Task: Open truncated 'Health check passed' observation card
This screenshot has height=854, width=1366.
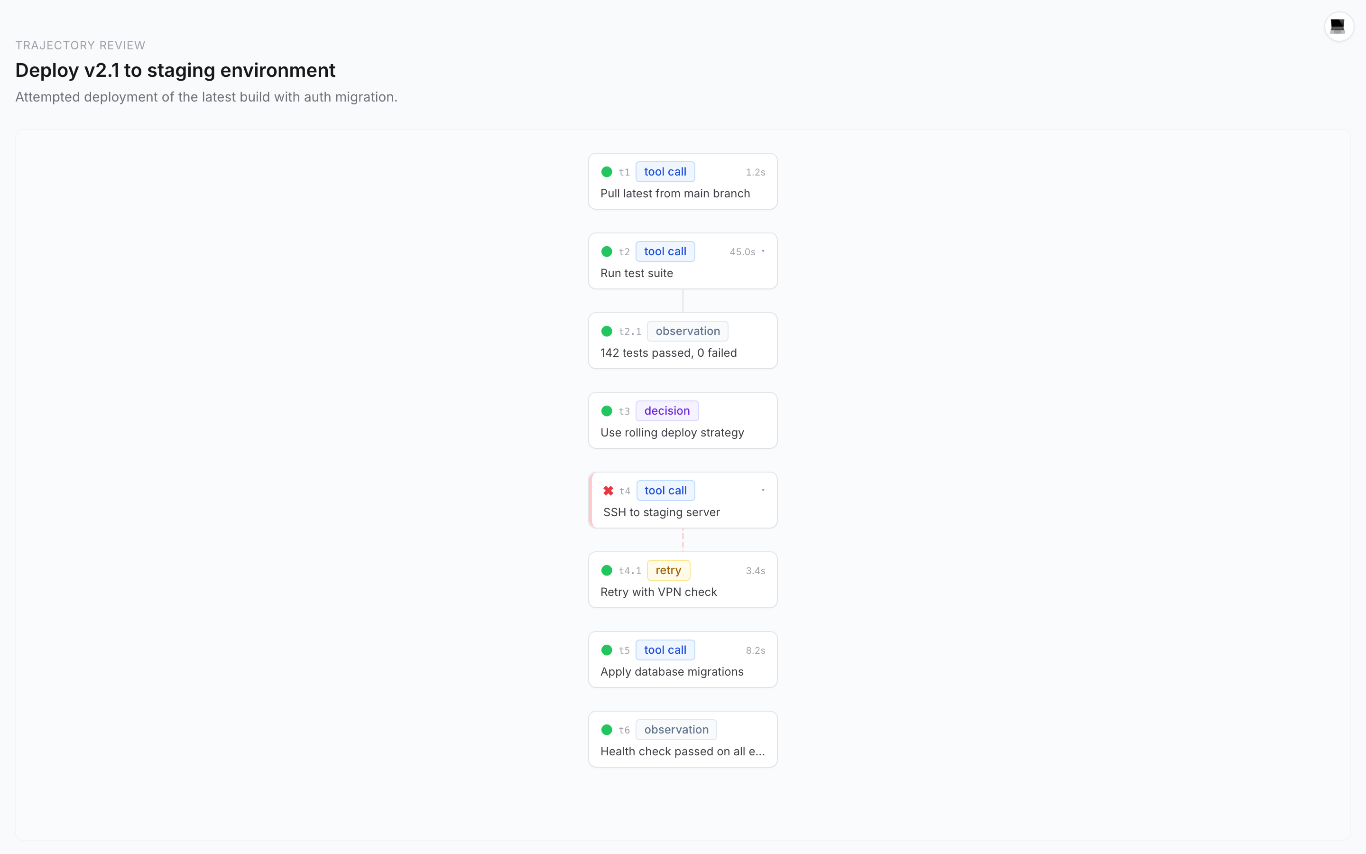Action: [682, 752]
